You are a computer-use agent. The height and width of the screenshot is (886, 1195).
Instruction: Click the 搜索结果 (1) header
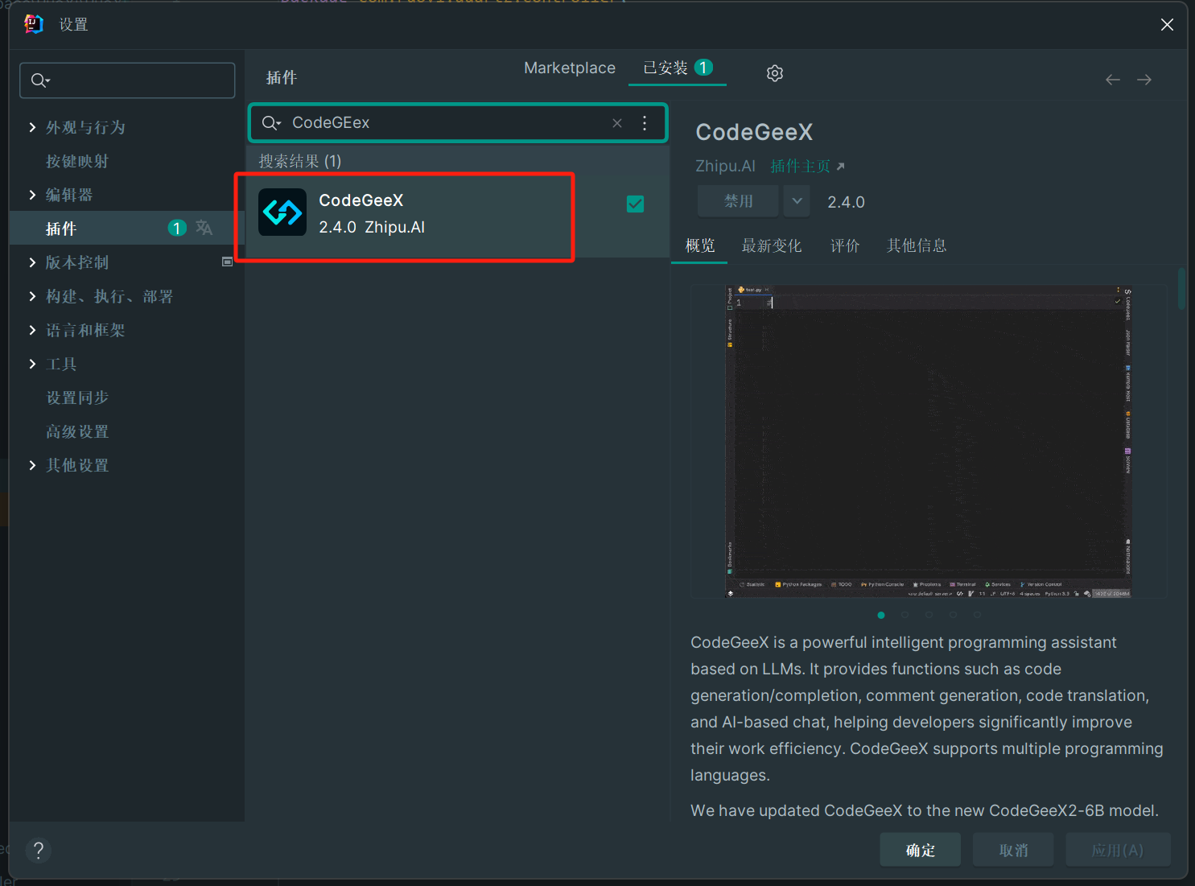299,161
